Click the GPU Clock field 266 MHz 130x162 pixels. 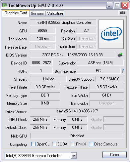[40, 119]
